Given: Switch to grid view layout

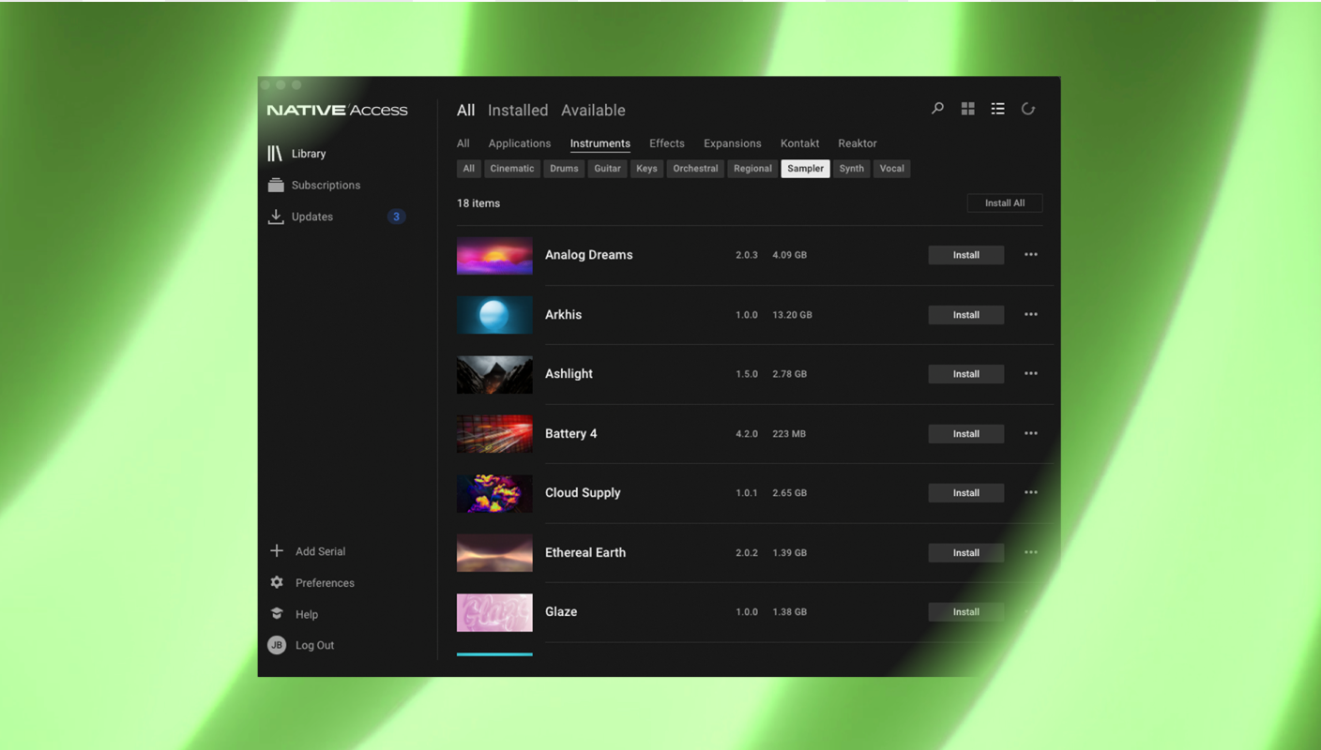Looking at the screenshot, I should coord(967,109).
